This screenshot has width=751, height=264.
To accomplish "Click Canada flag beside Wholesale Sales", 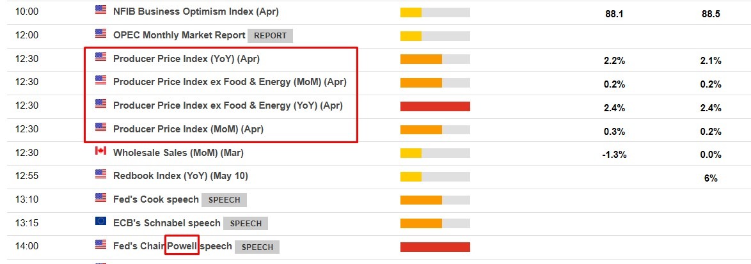I will click(x=100, y=151).
